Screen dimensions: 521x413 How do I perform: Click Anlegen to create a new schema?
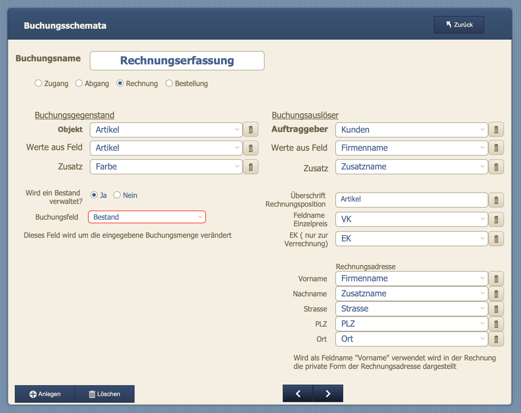pyautogui.click(x=45, y=394)
